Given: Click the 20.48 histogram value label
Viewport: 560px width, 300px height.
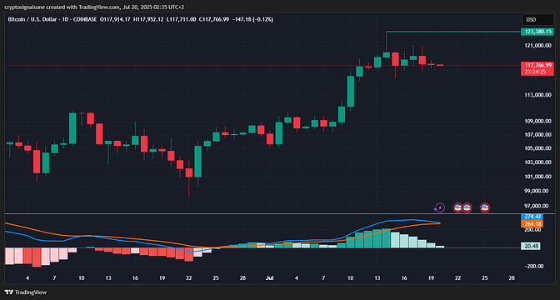Looking at the screenshot, I should [x=532, y=246].
